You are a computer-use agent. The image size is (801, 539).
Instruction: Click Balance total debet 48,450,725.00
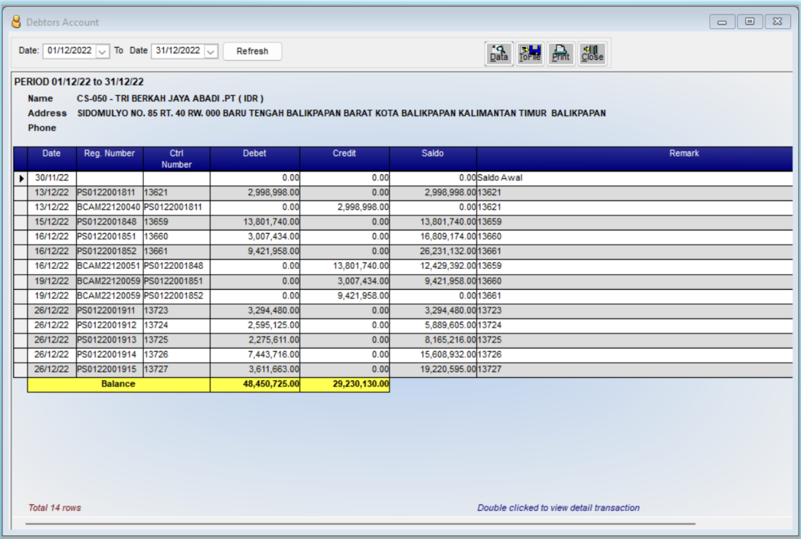point(255,384)
